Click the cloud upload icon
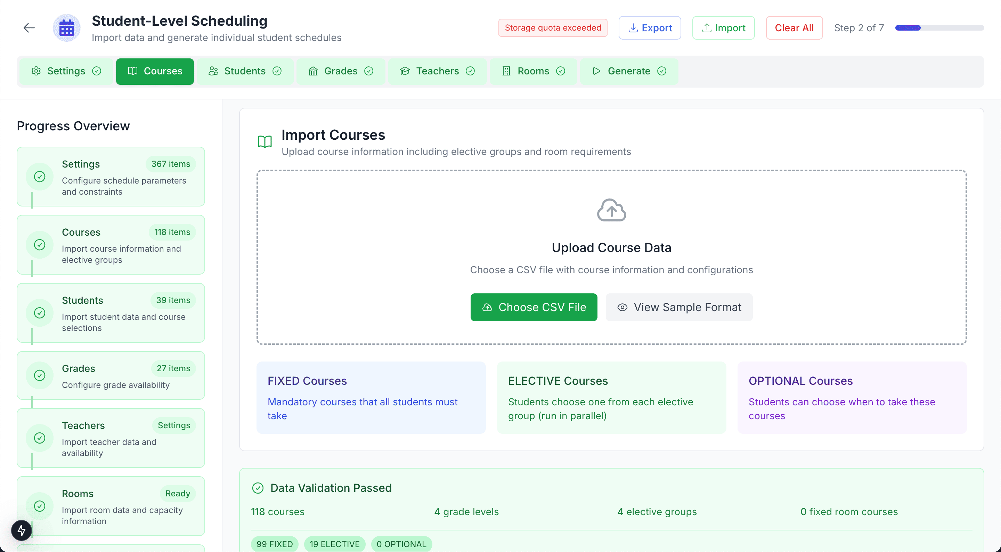 click(x=611, y=210)
